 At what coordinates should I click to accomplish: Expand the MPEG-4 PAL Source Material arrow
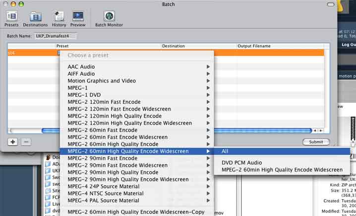[208, 200]
